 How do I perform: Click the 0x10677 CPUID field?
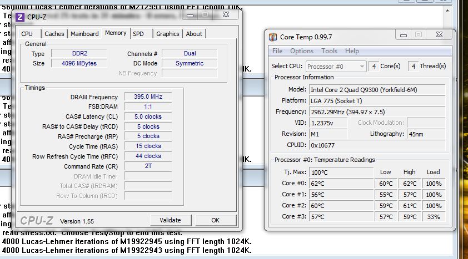377,145
